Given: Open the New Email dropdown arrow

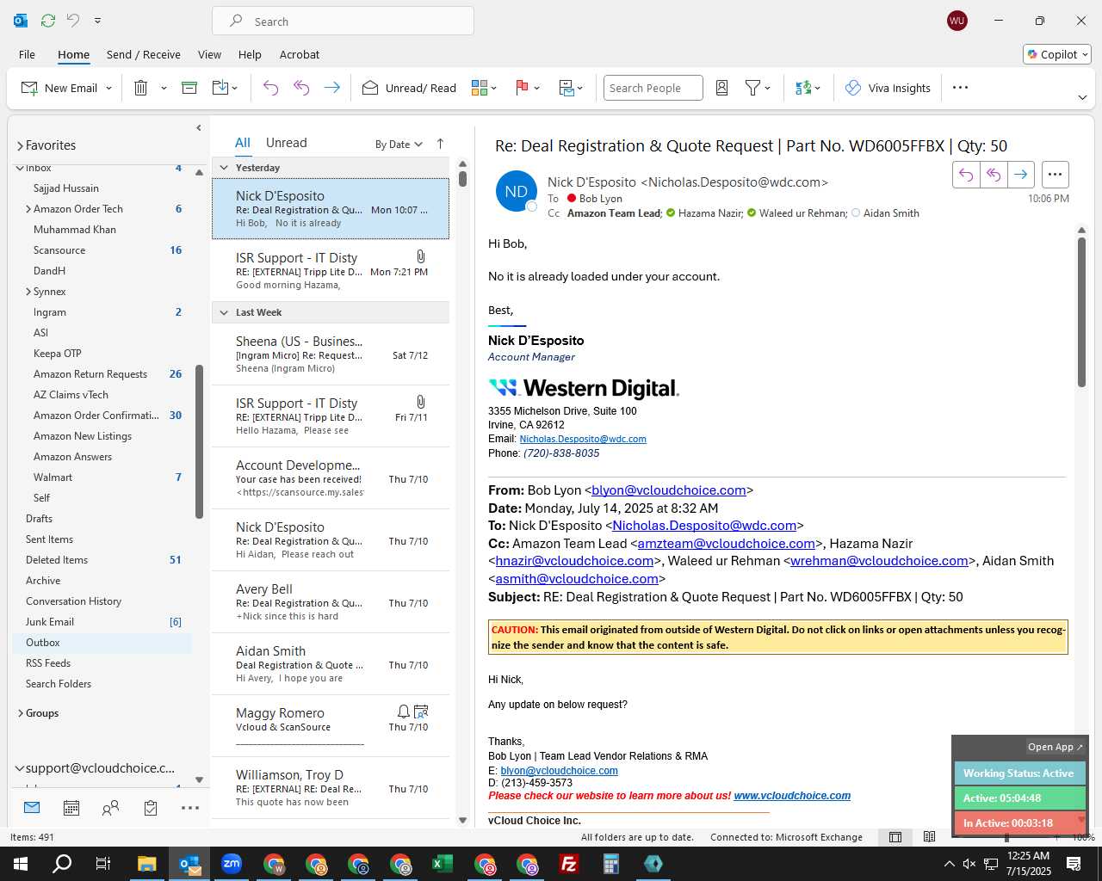Looking at the screenshot, I should 108,88.
